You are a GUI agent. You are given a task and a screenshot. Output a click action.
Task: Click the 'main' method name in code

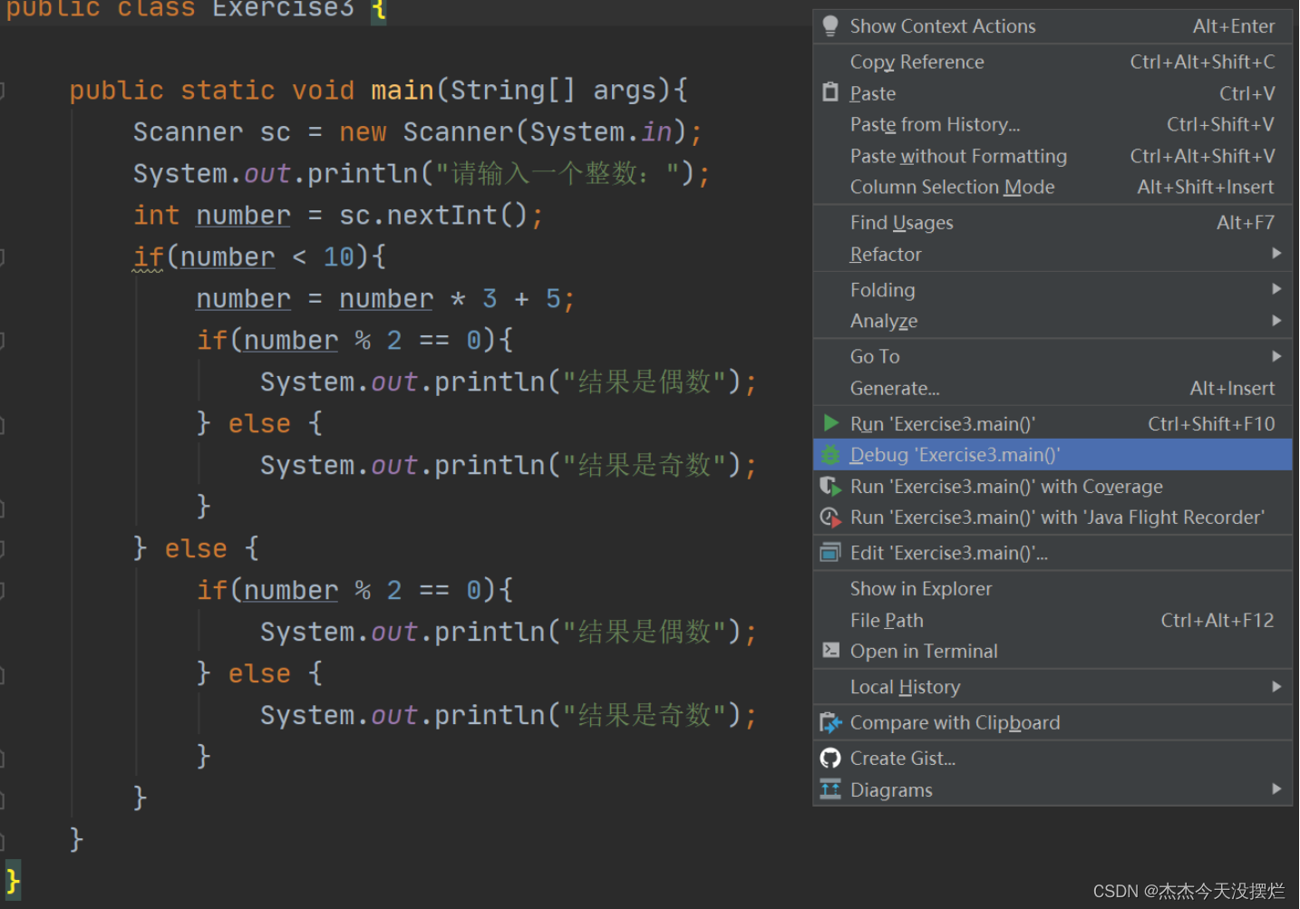point(403,91)
